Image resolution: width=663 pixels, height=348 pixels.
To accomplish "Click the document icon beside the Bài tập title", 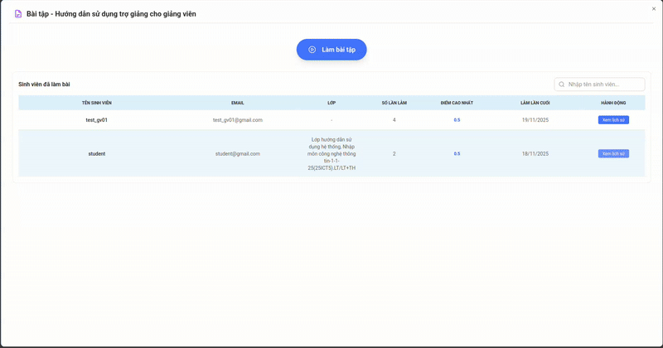I will pos(18,14).
